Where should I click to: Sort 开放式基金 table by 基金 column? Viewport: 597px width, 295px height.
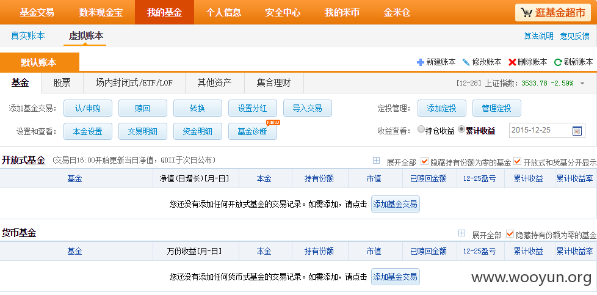click(x=74, y=178)
